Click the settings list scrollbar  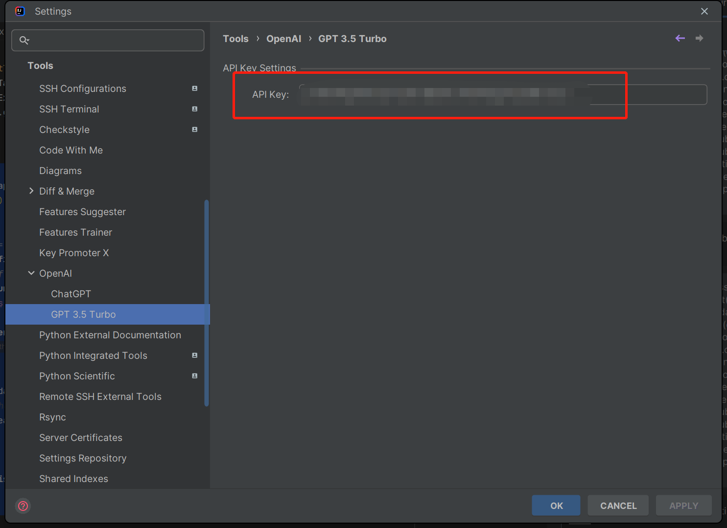(x=207, y=303)
